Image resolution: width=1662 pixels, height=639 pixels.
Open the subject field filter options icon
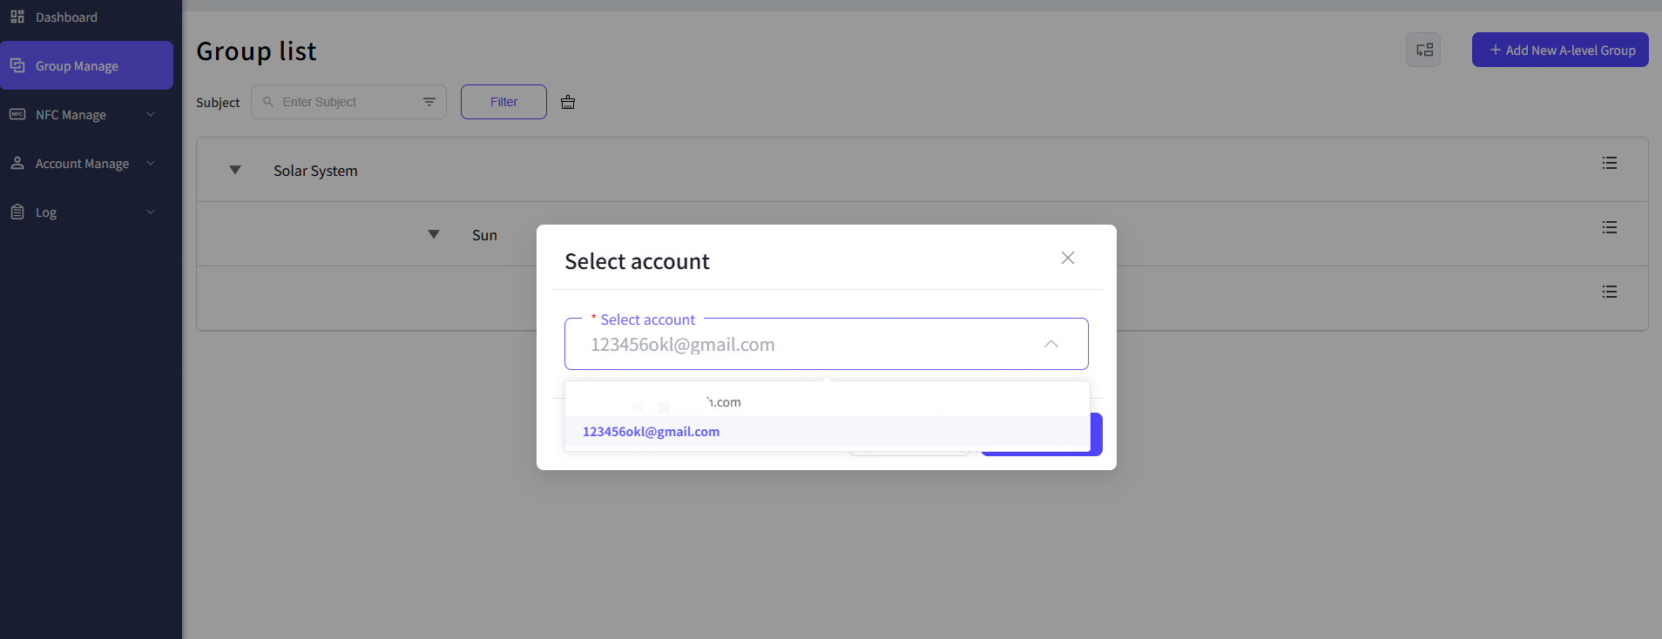pos(429,102)
